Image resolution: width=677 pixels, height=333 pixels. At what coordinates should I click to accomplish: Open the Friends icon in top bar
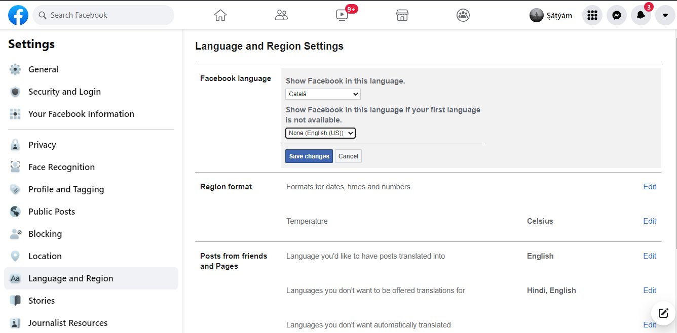(x=281, y=15)
